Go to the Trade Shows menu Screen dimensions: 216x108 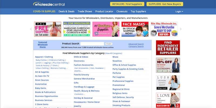[x=85, y=12]
